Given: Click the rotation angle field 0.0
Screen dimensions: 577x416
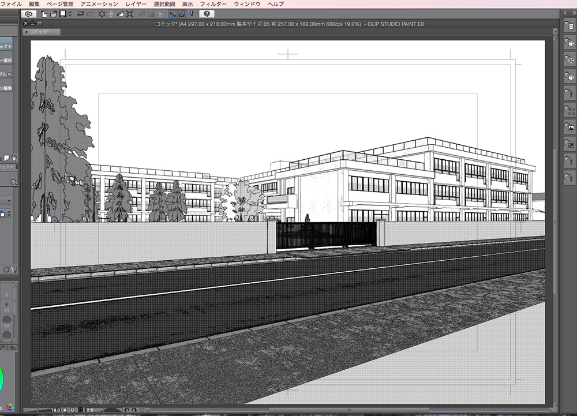Looking at the screenshot, I should click(90, 410).
